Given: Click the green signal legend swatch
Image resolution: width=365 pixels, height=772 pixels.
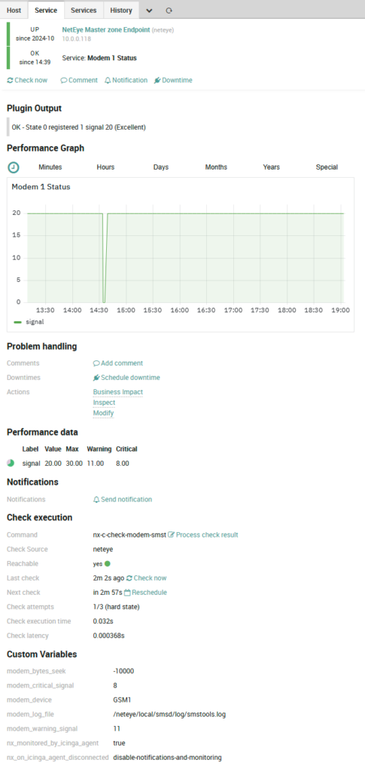Looking at the screenshot, I should click(17, 322).
